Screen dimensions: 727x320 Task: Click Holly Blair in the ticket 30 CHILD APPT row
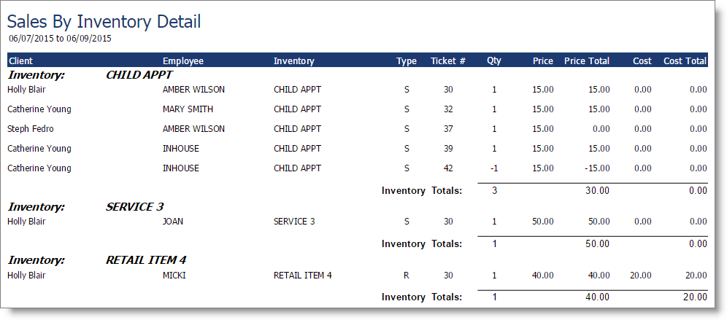(26, 90)
